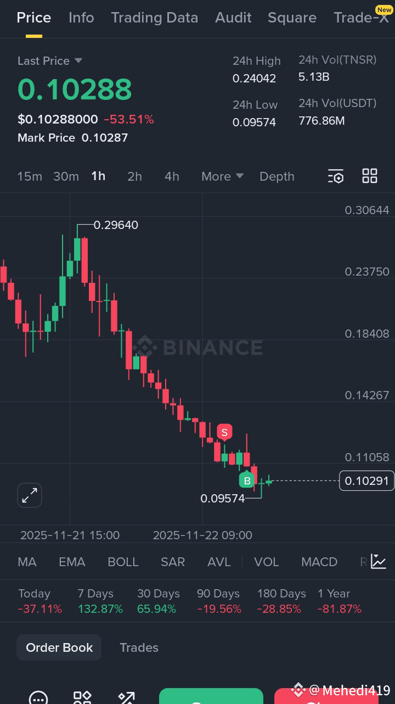The image size is (395, 704).
Task: Expand the More timeframes dropdown
Action: 222,176
